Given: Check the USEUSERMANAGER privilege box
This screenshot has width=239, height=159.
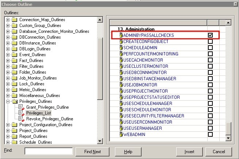Looking at the screenshot, I should click(210, 128).
